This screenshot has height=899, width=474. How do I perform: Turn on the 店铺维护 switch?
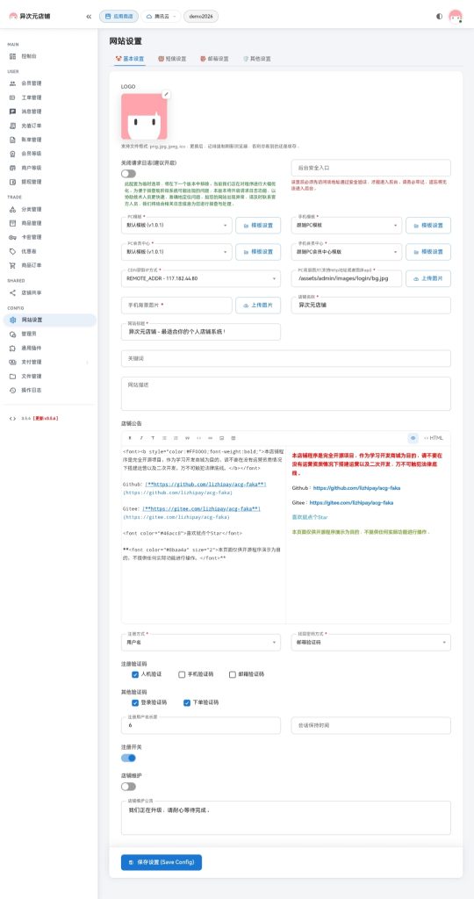[128, 787]
